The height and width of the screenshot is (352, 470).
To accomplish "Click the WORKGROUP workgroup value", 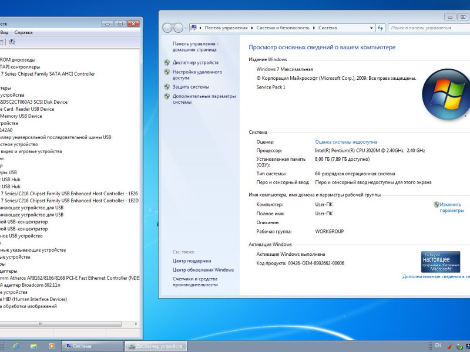I will 330,231.
